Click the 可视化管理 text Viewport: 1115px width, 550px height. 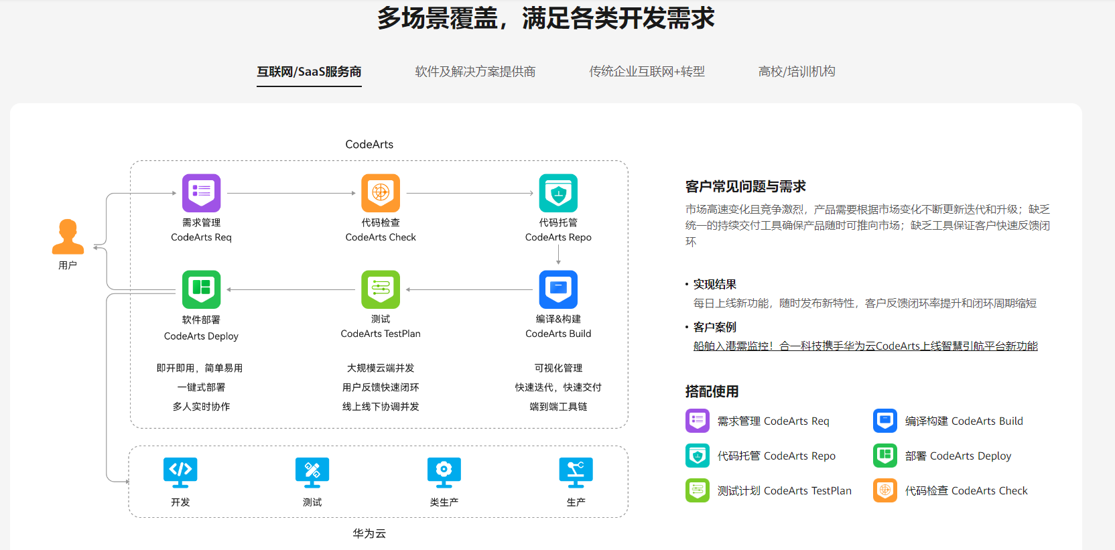click(558, 368)
